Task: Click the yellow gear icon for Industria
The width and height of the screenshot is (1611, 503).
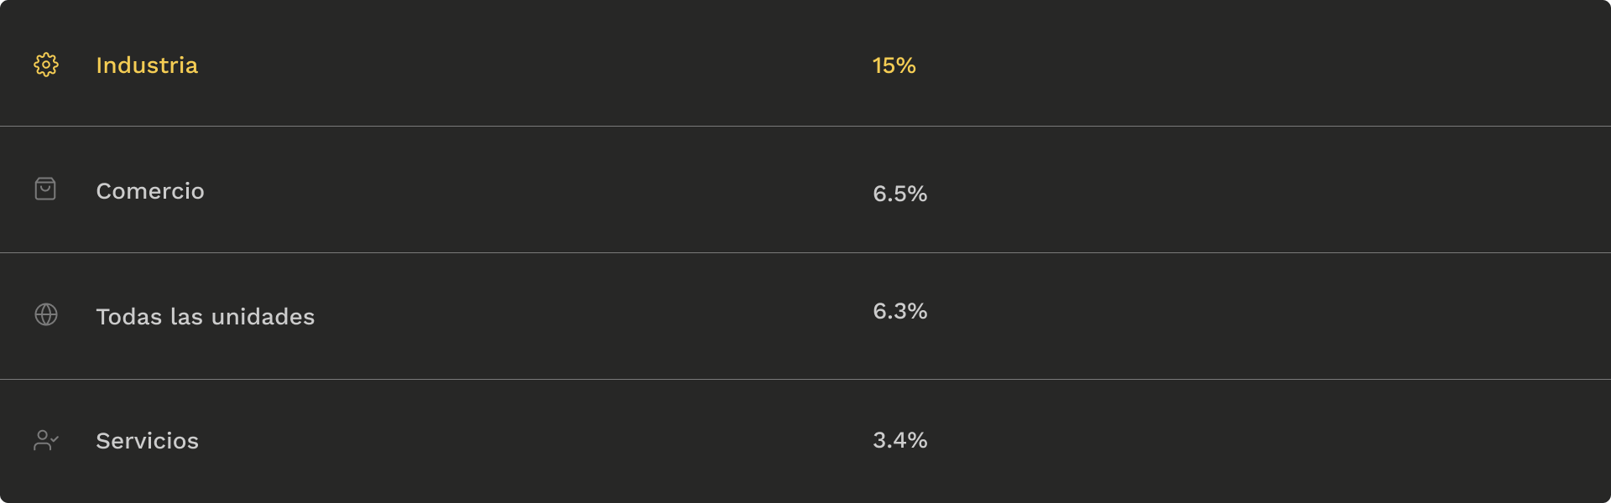Action: tap(46, 65)
